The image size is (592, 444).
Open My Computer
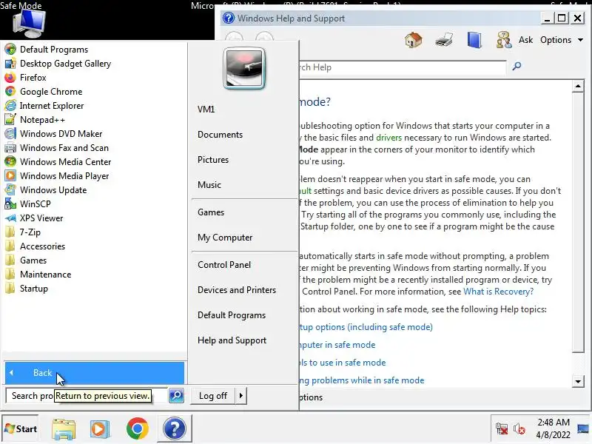[225, 238]
